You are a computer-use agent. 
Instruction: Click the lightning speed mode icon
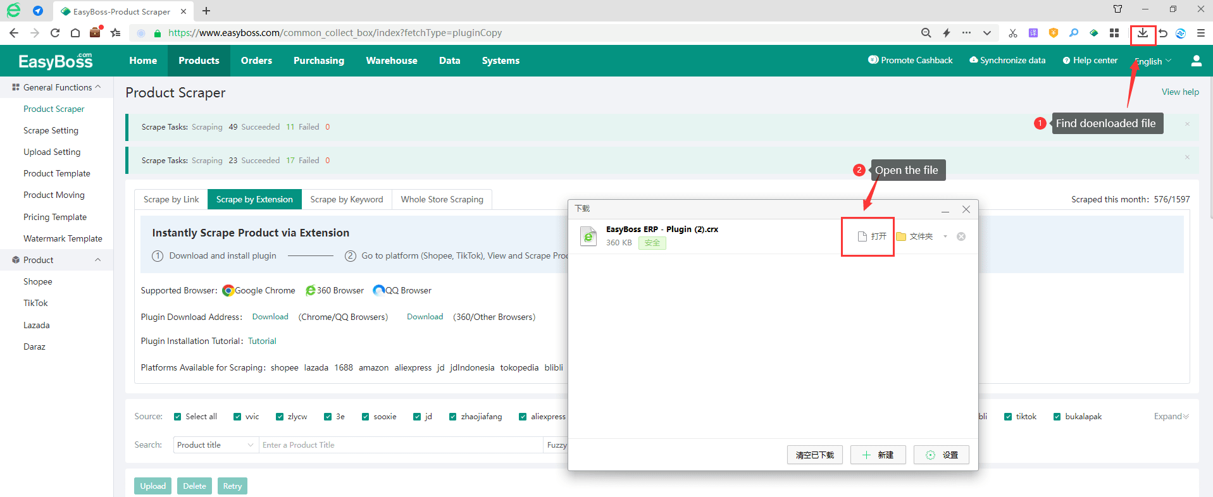947,33
